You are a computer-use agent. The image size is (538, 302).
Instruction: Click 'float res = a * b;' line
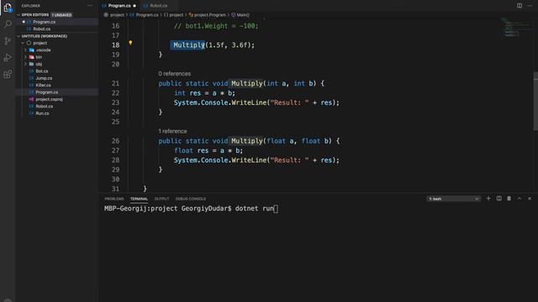click(x=208, y=150)
